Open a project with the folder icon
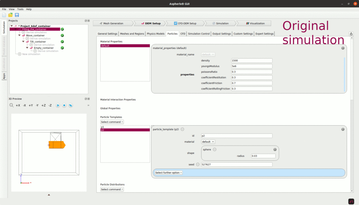The image size is (359, 205). pos(11,15)
